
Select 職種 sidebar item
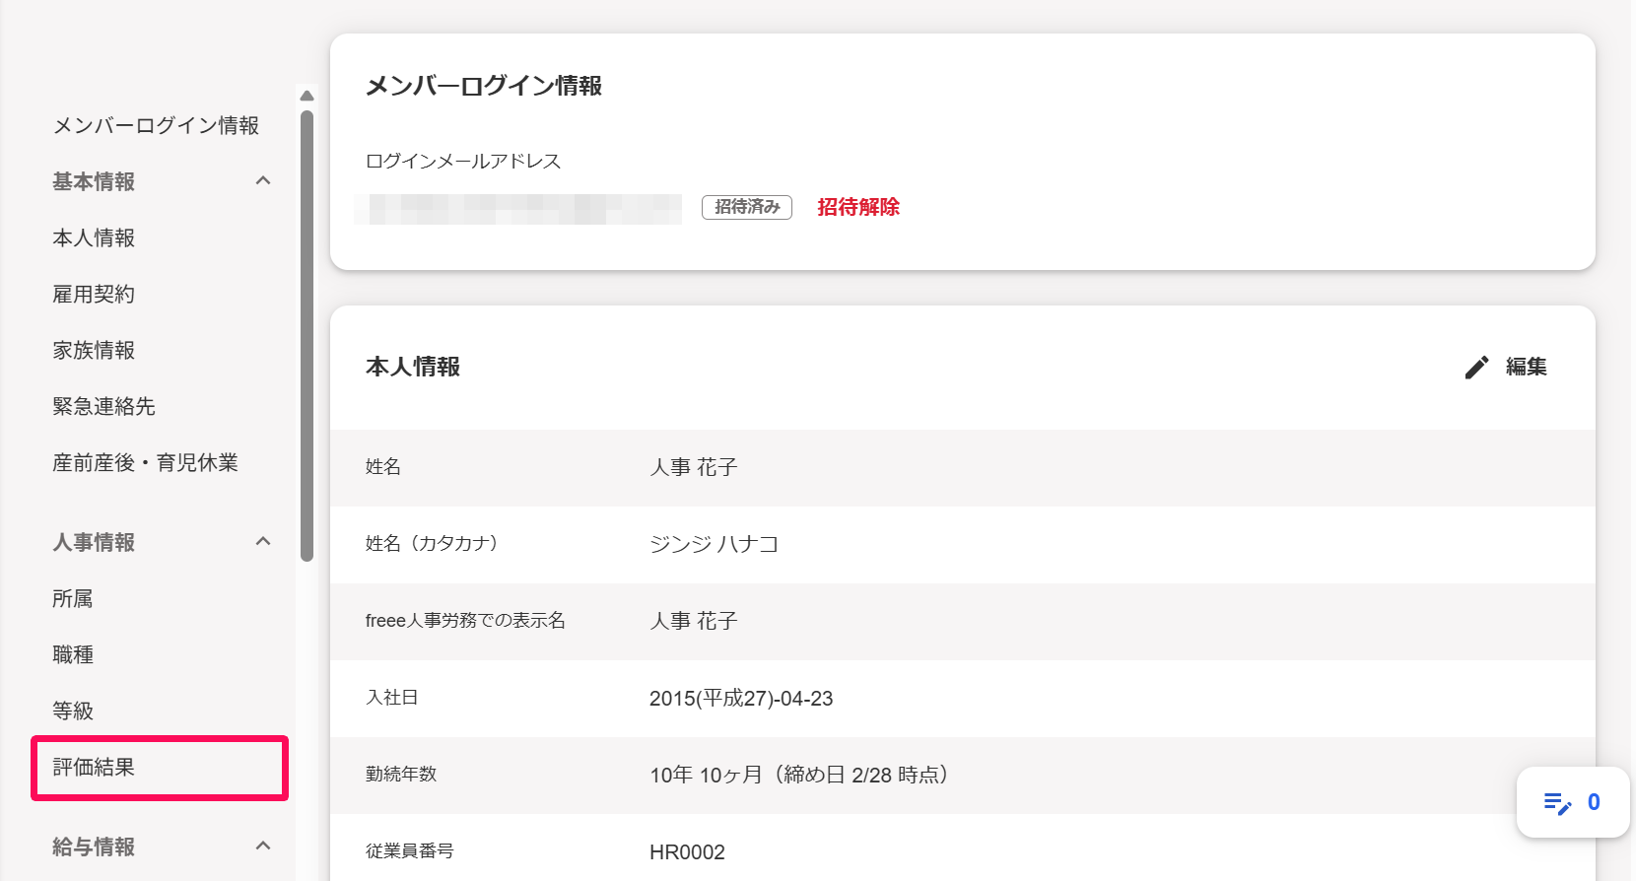coord(73,654)
